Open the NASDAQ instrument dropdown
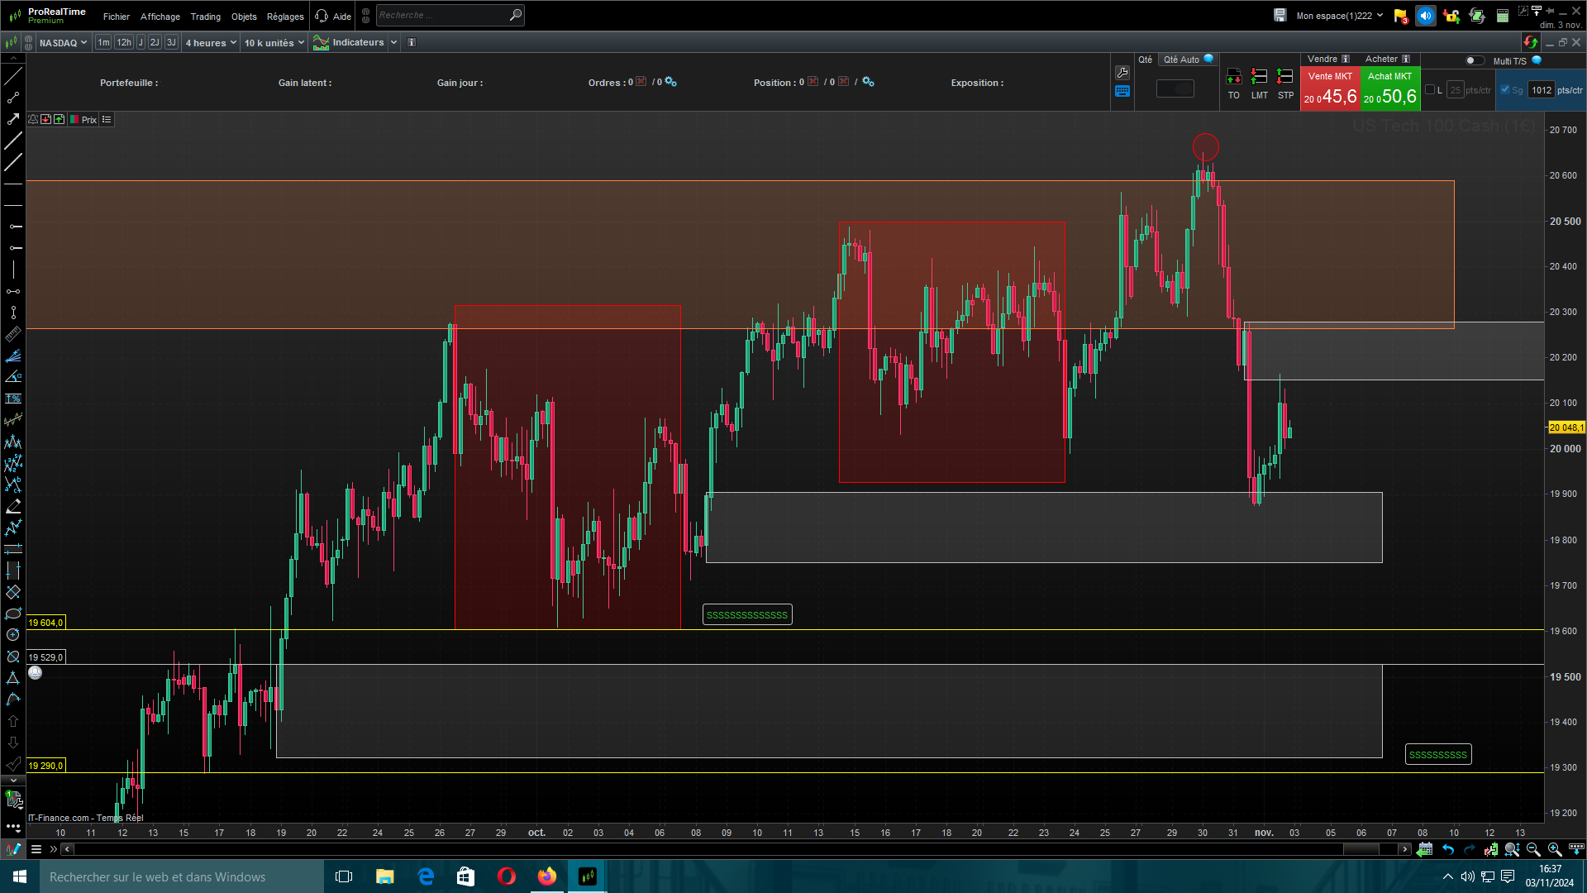The image size is (1587, 893). tap(63, 42)
